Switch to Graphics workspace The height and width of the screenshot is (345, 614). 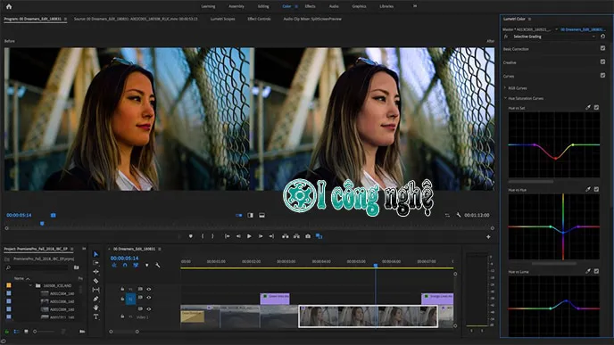(359, 6)
